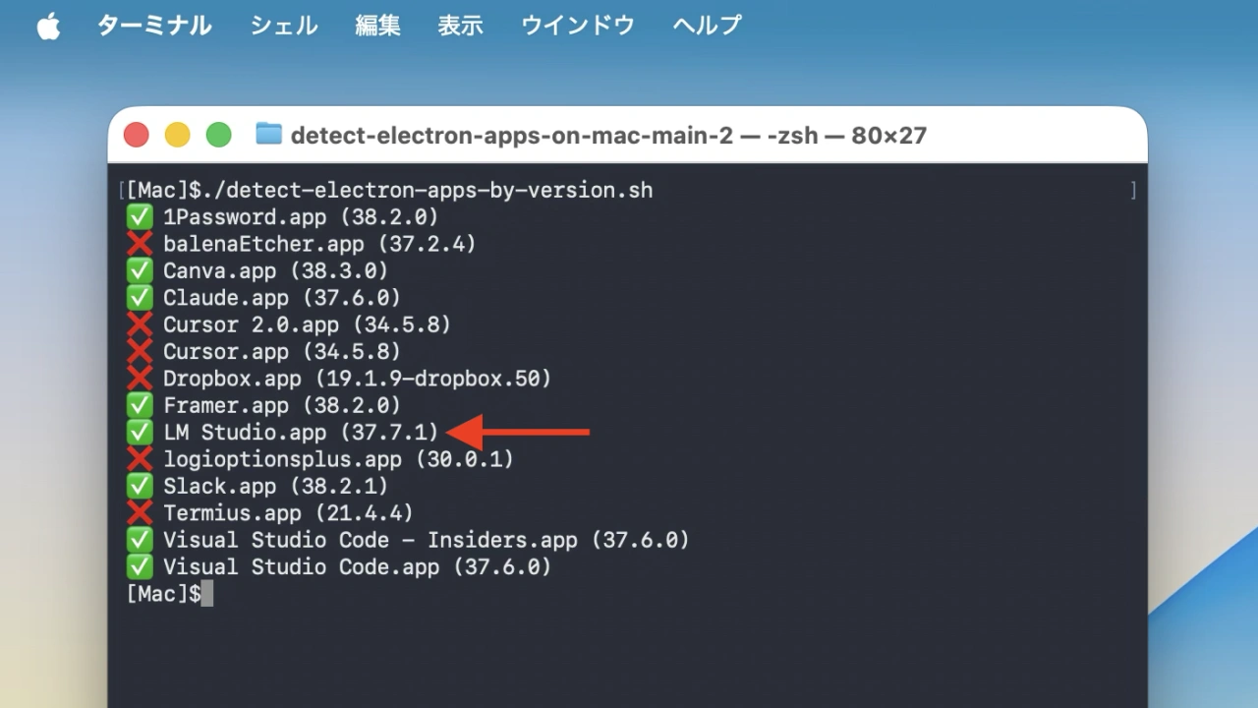
Task: Click the red X next to balenaEtcher.app
Action: tap(139, 243)
